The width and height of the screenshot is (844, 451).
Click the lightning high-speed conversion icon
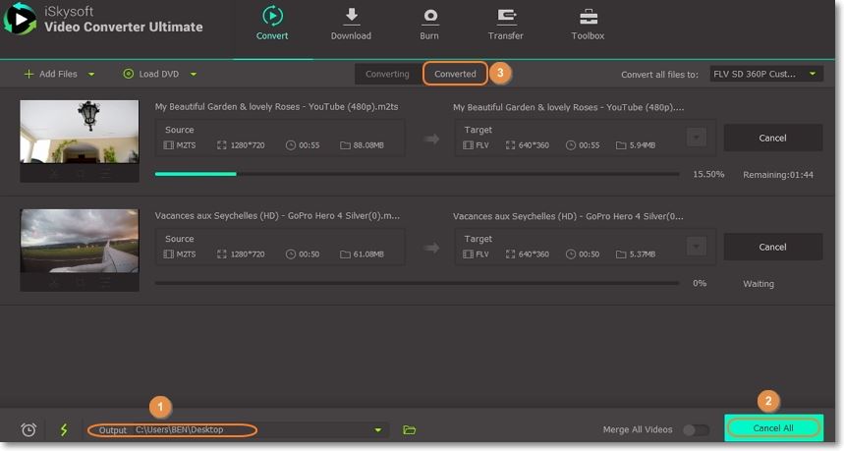click(x=65, y=429)
